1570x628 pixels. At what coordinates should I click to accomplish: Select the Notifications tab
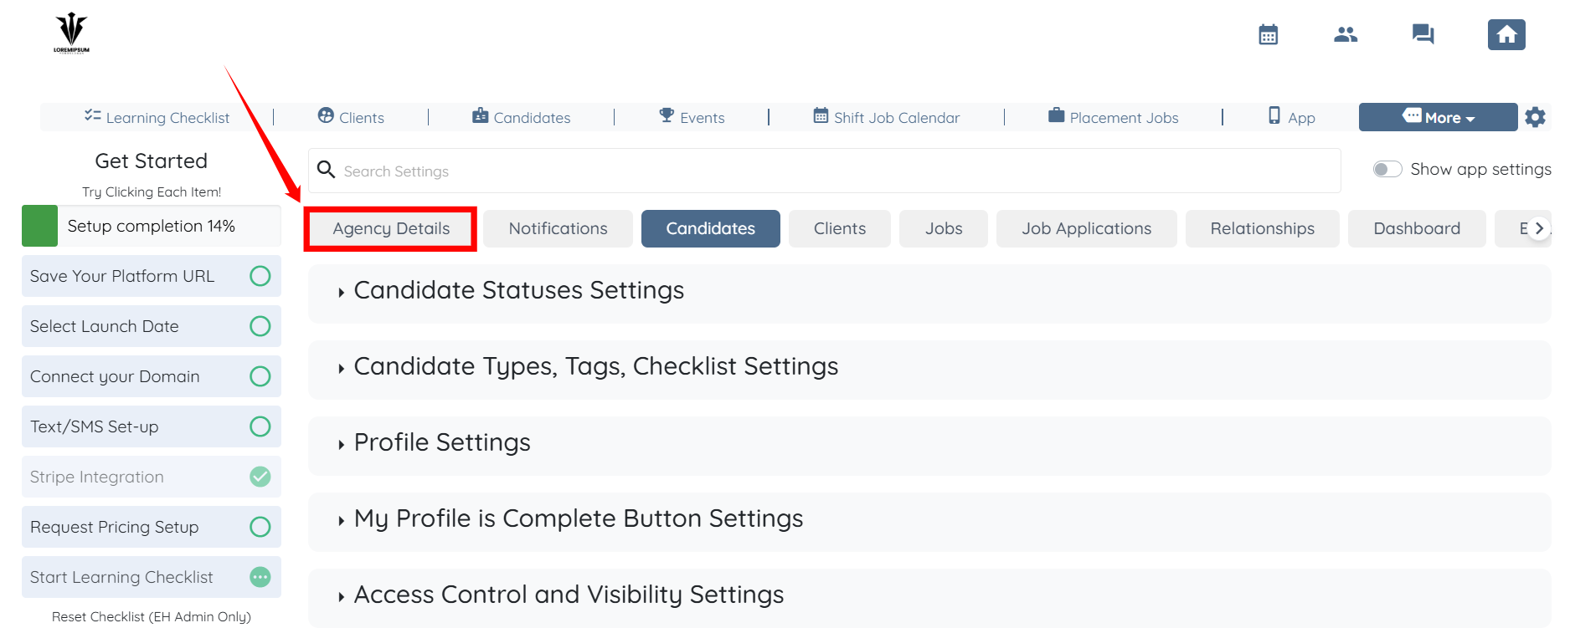point(558,229)
